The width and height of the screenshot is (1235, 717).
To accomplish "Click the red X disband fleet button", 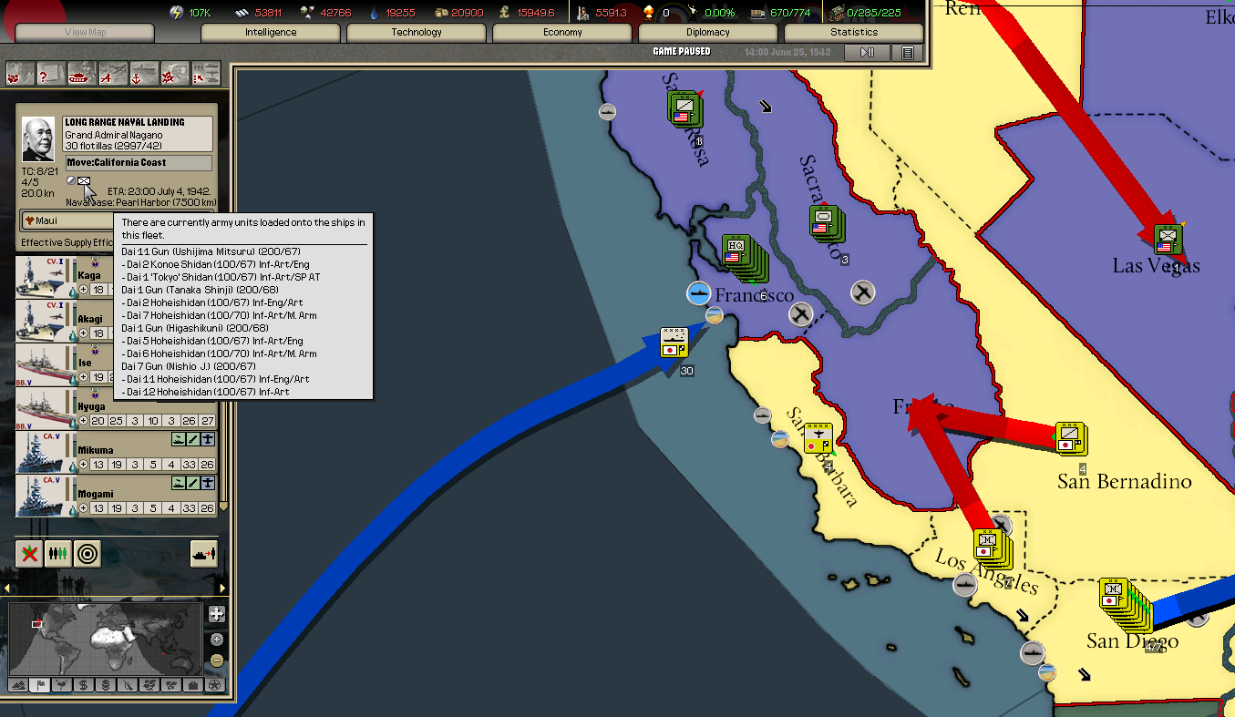I will coord(29,553).
